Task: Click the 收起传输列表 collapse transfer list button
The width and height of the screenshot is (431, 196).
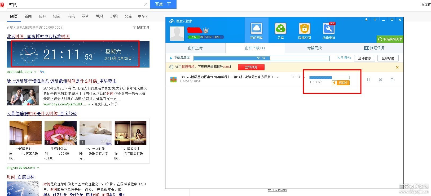Action: pos(390,39)
